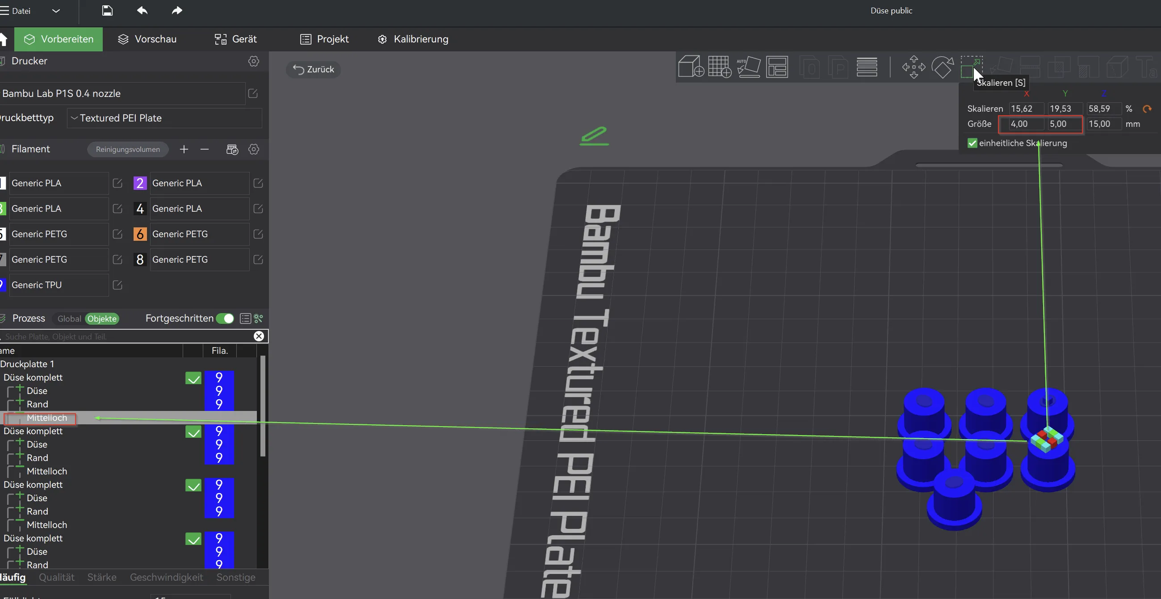Screen dimensions: 1161x599
Task: Click the Arrange all objects icon
Action: pos(777,67)
